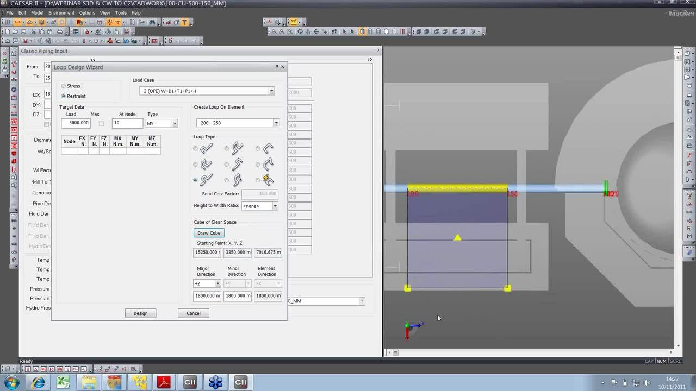Select loop type in second row, first column
Screen dimensions: 696x391
coord(196,164)
